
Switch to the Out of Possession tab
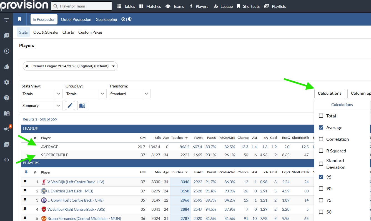click(76, 19)
